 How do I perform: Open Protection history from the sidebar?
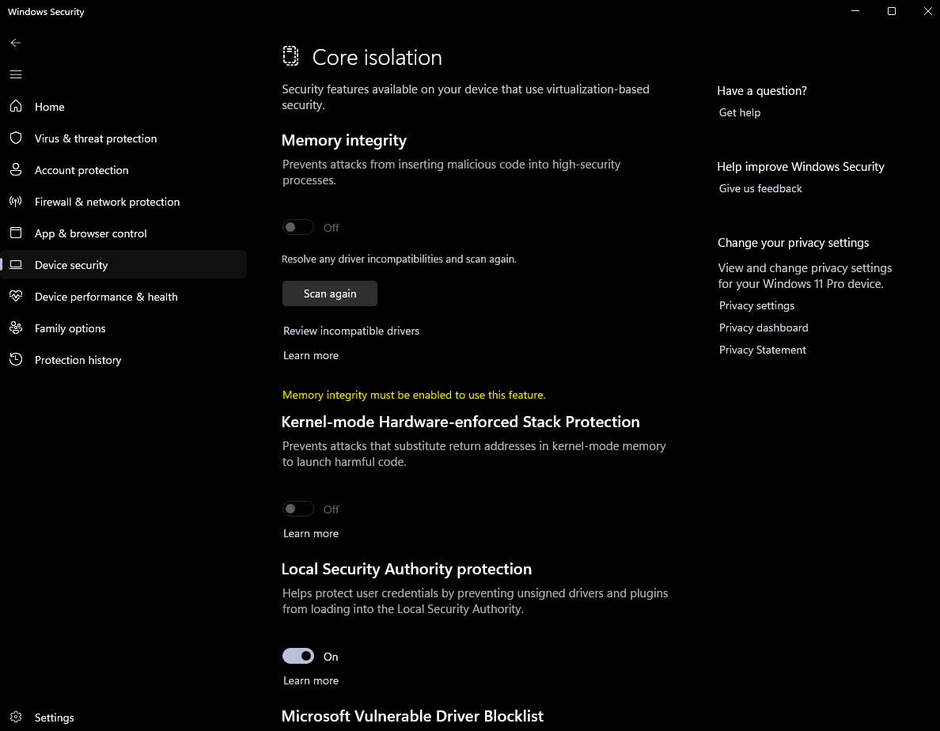click(78, 359)
